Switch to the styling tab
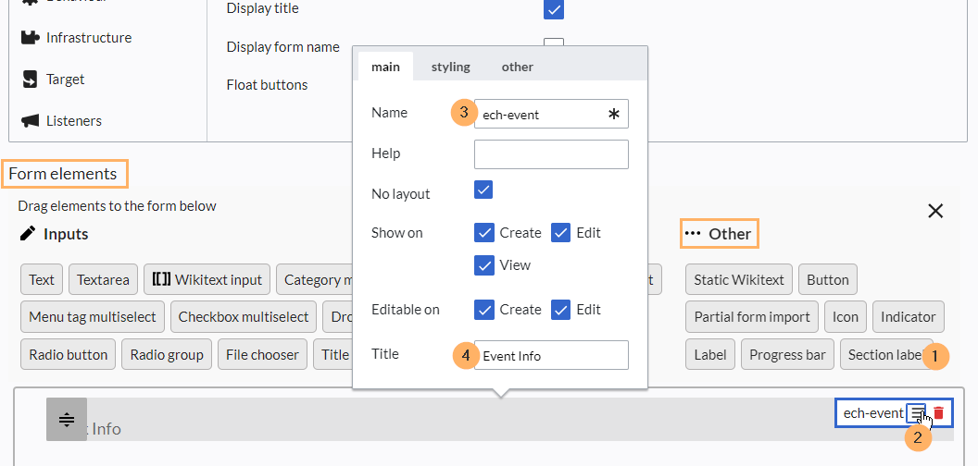 [x=450, y=67]
